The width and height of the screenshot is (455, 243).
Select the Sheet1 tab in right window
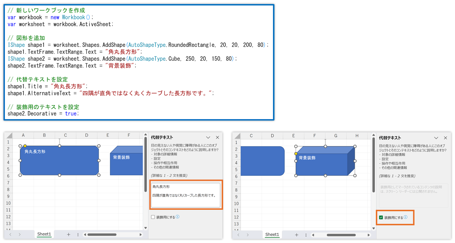click(272, 235)
